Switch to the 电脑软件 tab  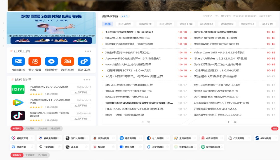pyautogui.click(x=145, y=24)
